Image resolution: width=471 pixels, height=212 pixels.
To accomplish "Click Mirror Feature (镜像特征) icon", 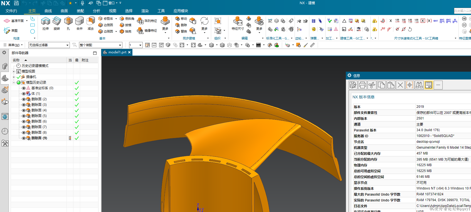I will click(140, 31).
